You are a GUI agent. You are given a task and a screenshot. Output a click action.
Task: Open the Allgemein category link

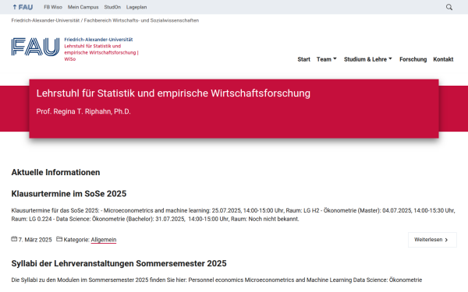(104, 240)
